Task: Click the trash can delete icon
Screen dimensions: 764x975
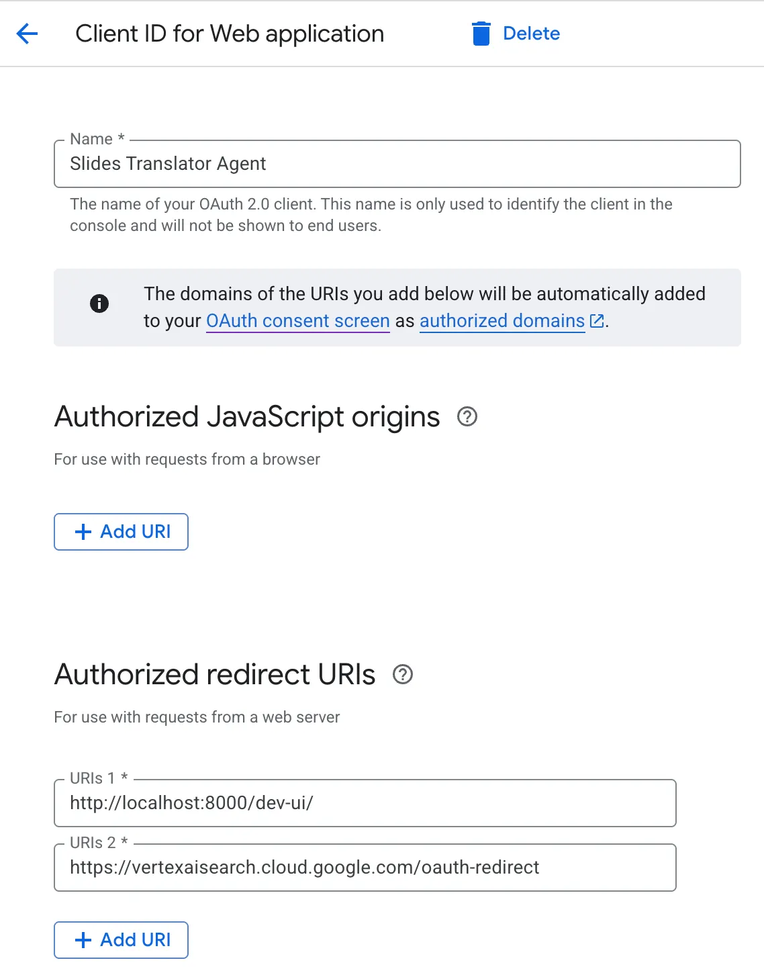Action: tap(481, 34)
